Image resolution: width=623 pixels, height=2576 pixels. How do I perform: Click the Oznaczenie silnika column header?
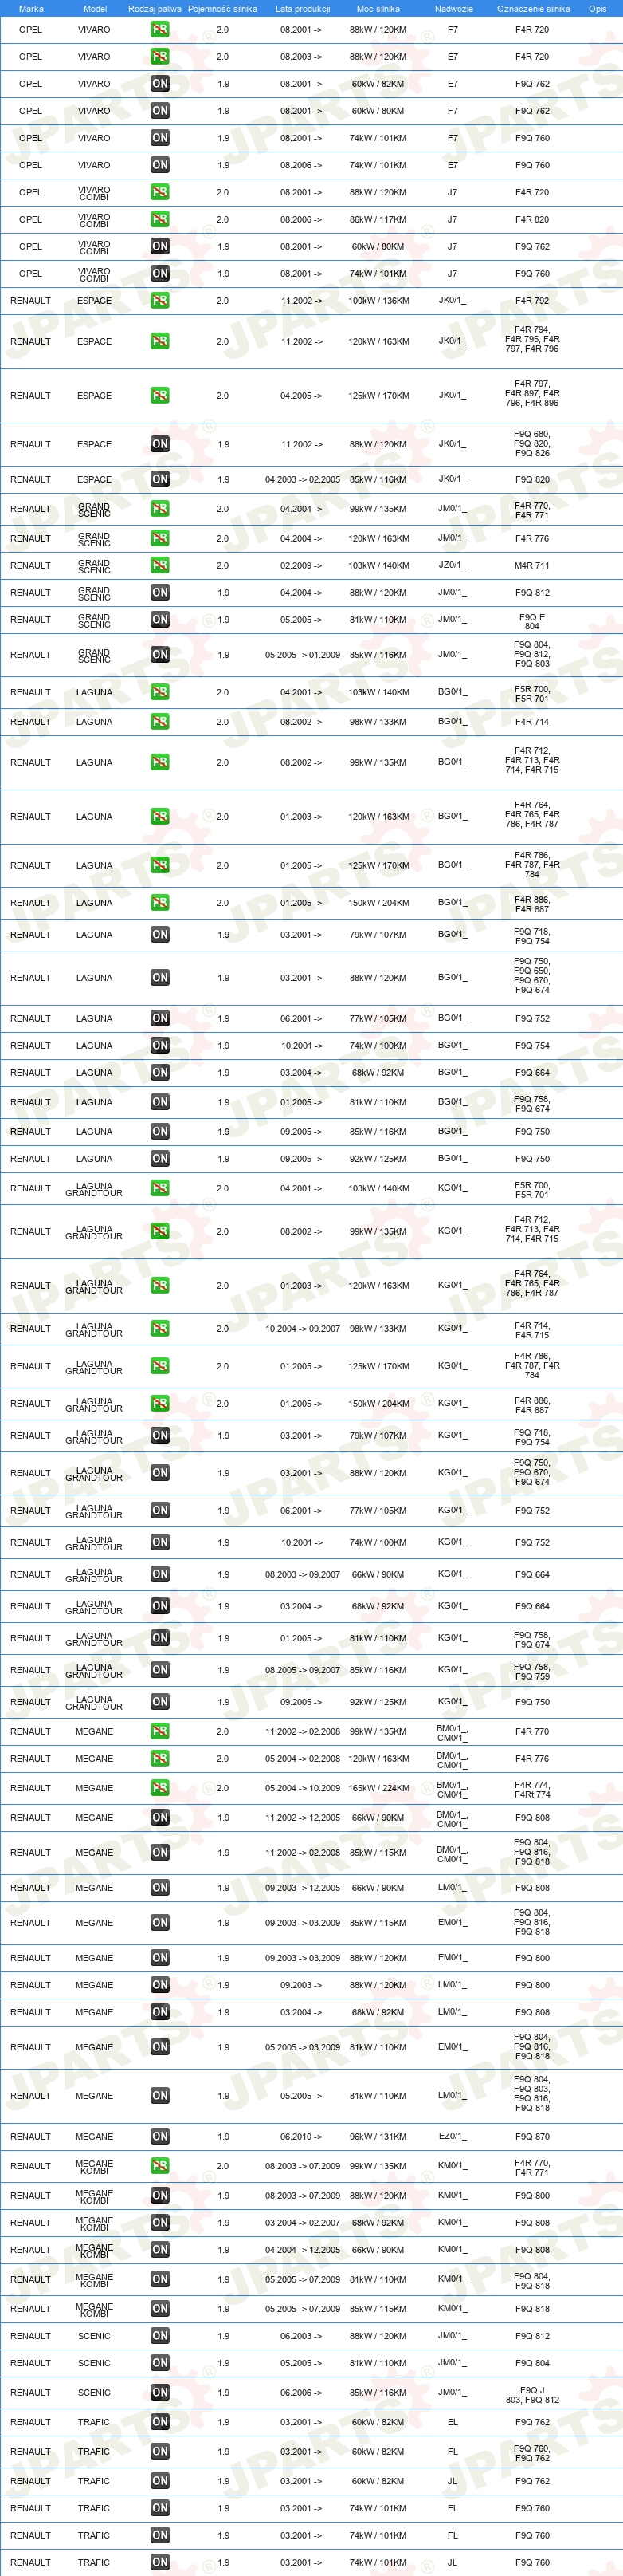point(533,8)
